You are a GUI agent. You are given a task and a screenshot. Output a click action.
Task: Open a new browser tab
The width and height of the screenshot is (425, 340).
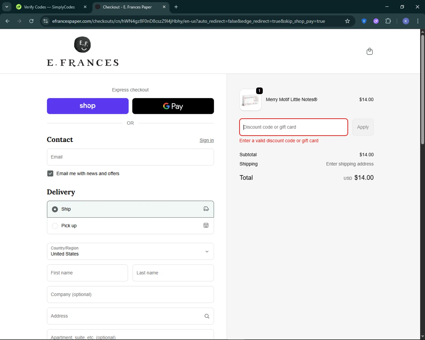pyautogui.click(x=176, y=7)
